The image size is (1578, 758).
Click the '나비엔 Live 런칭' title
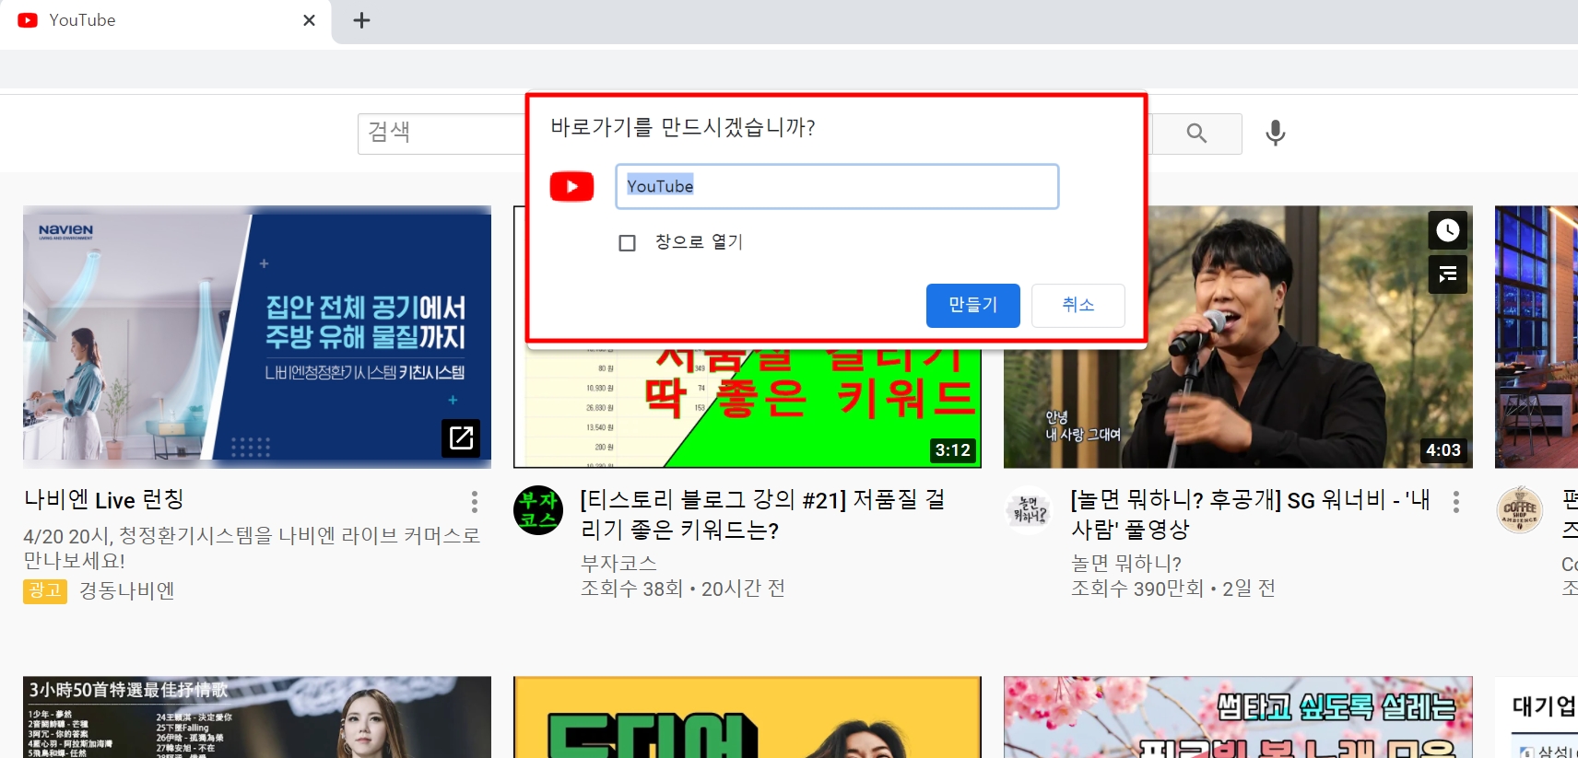tap(104, 500)
